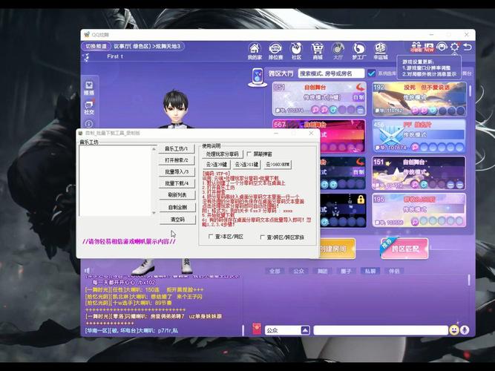
Task: Open room 192 whale card
Action: click(x=419, y=99)
